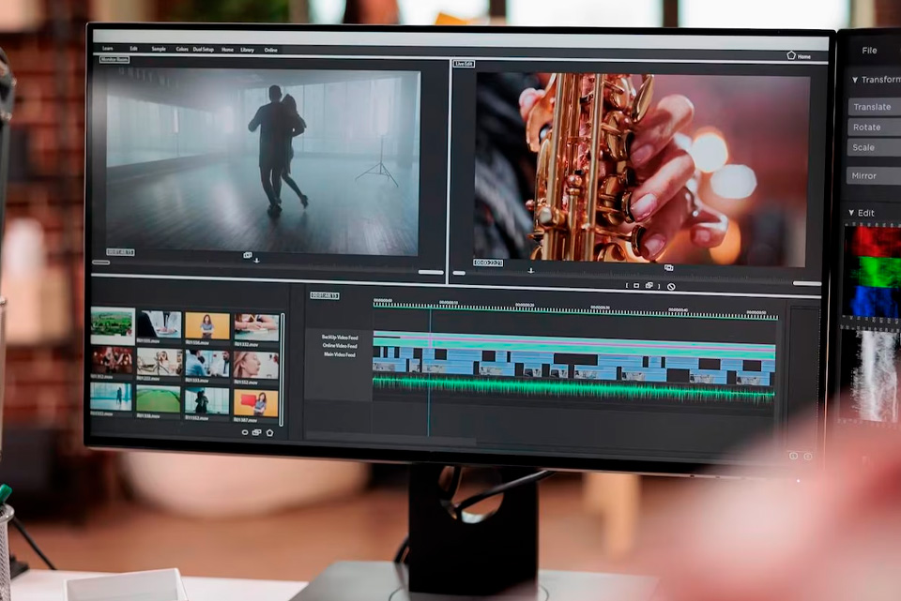Image resolution: width=901 pixels, height=601 pixels.
Task: Click the timecode under the dancers preview
Action: (121, 252)
